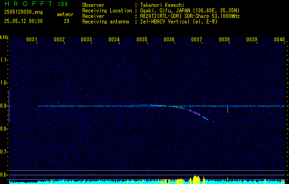Click the Receiving antenna label
Screen dimensions: 289x184
[106, 22]
